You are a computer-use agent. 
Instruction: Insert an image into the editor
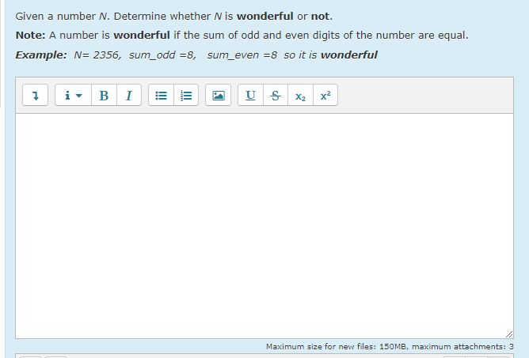click(219, 96)
